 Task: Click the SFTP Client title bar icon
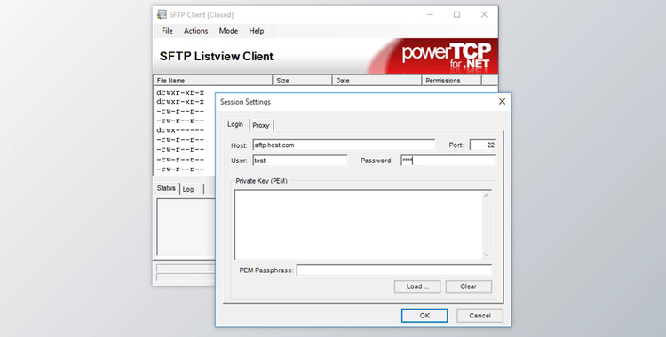click(x=162, y=14)
